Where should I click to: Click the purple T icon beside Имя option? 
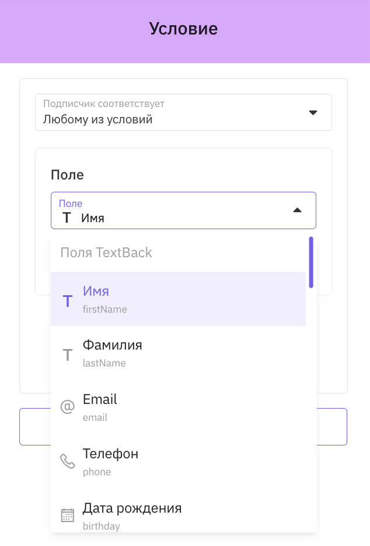[68, 301]
